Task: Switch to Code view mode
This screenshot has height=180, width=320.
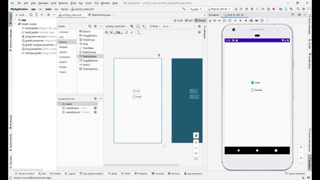Action: (178, 20)
